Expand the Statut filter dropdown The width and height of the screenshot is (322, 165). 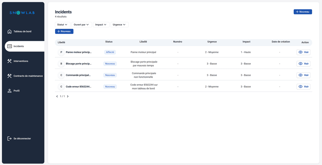63,25
